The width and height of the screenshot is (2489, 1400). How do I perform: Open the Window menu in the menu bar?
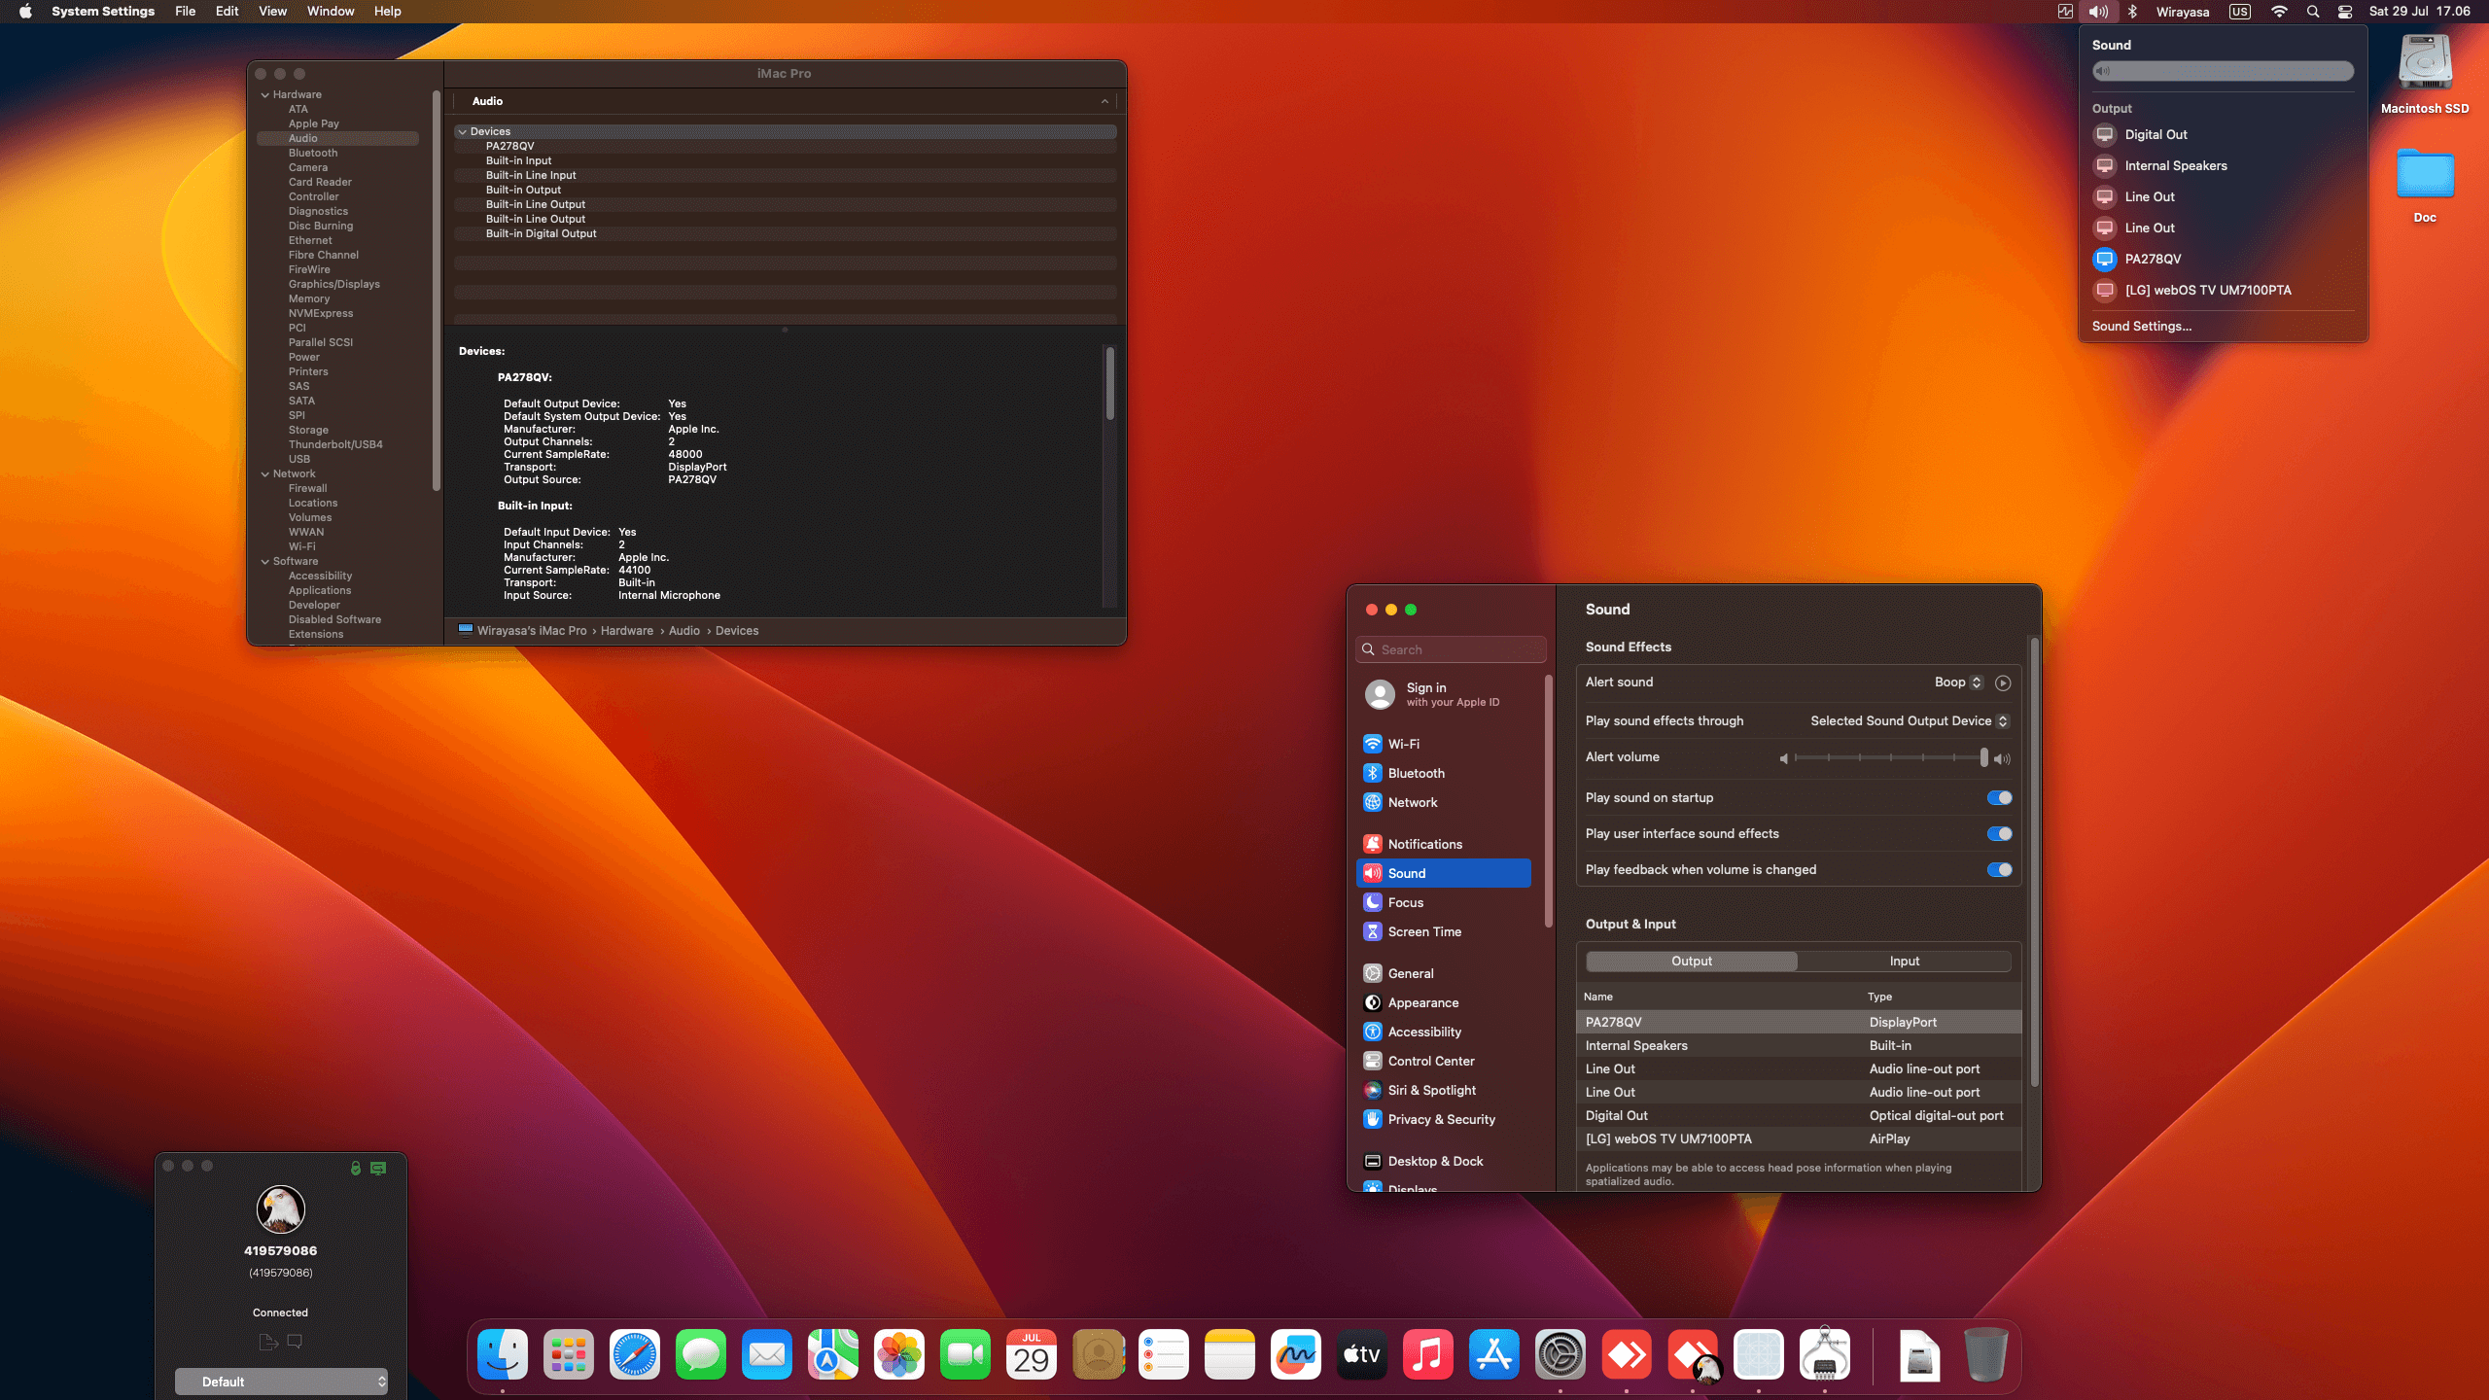click(x=331, y=11)
